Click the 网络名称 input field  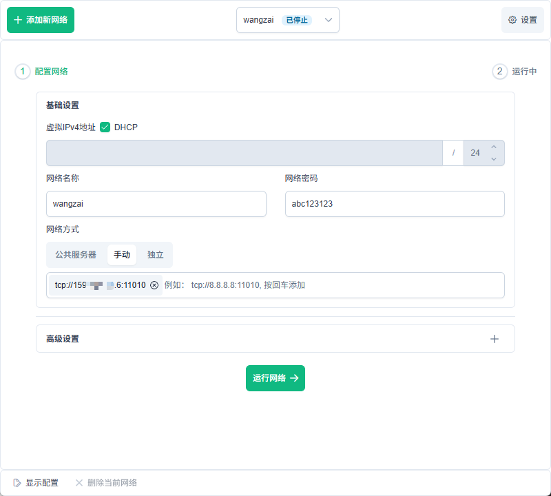pyautogui.click(x=156, y=204)
